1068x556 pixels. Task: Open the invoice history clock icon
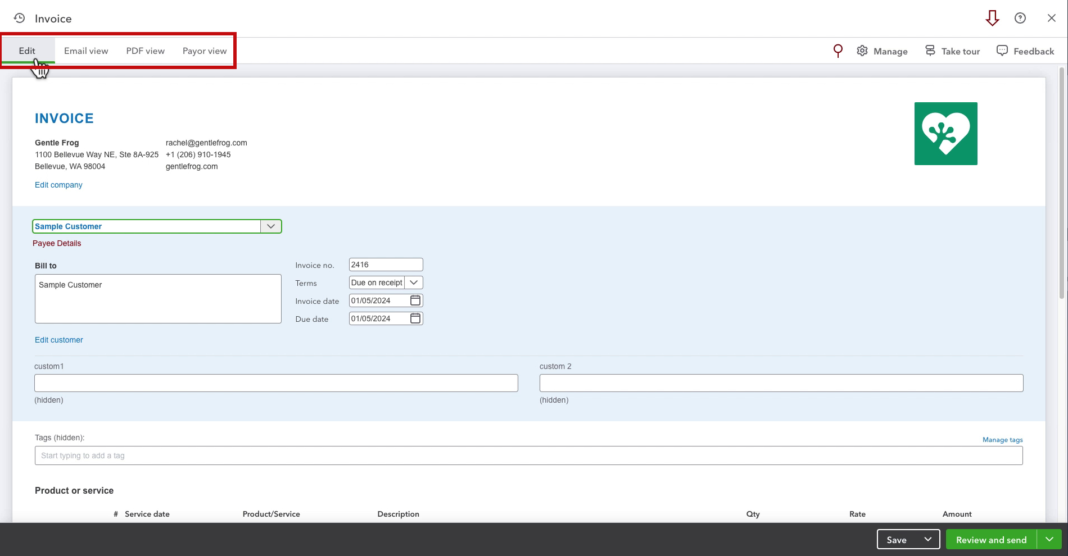(x=19, y=18)
